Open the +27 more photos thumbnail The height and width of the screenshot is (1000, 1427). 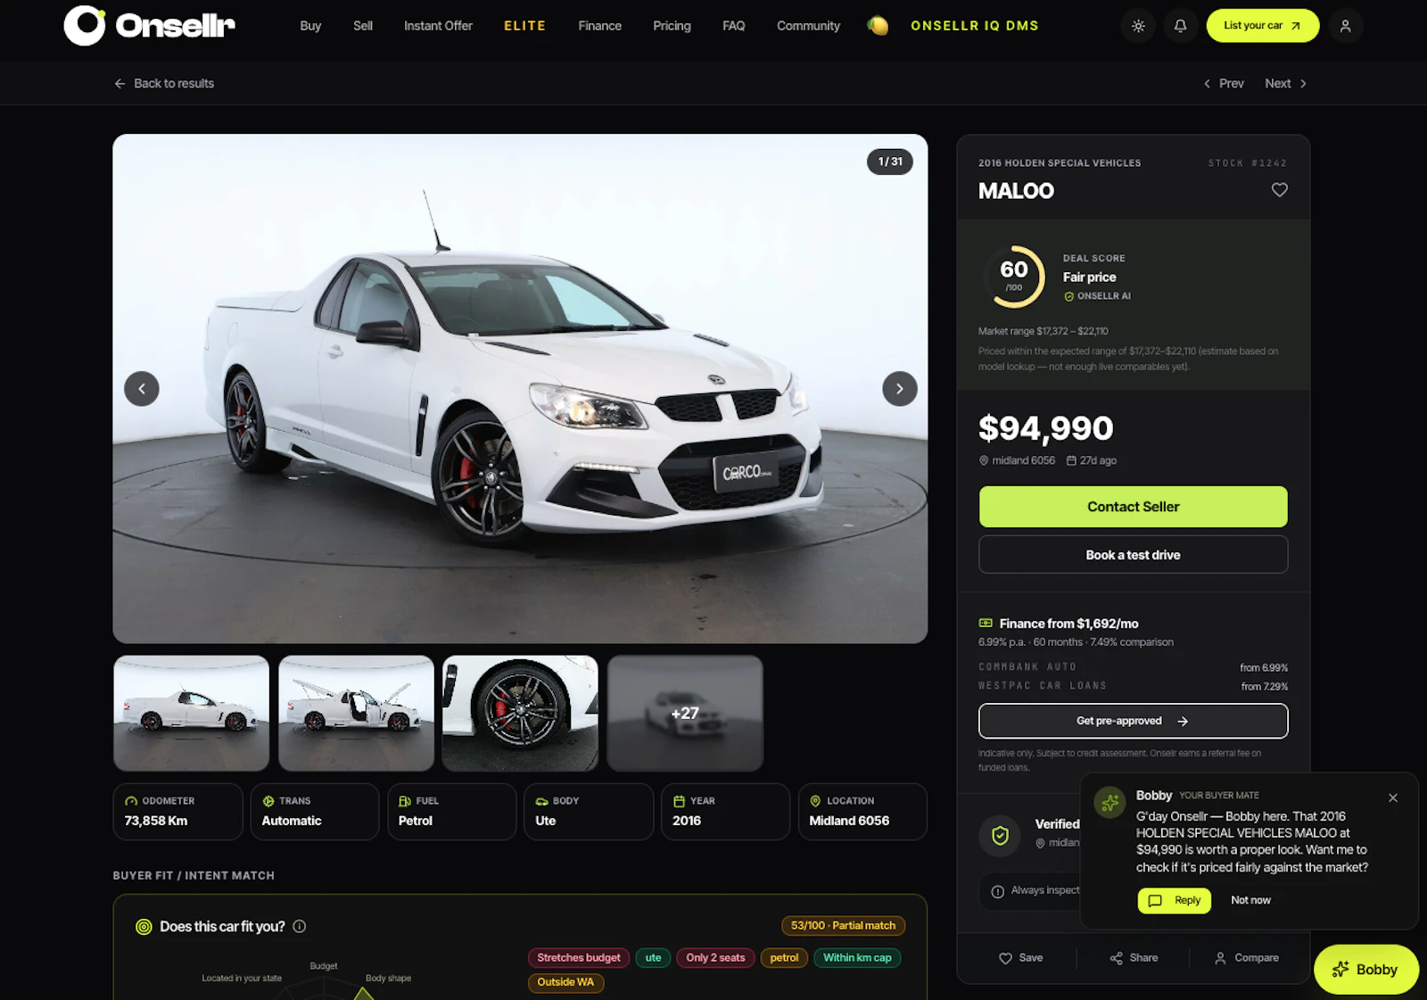[685, 713]
